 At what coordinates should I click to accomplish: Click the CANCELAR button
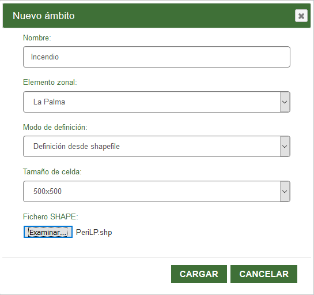264,274
